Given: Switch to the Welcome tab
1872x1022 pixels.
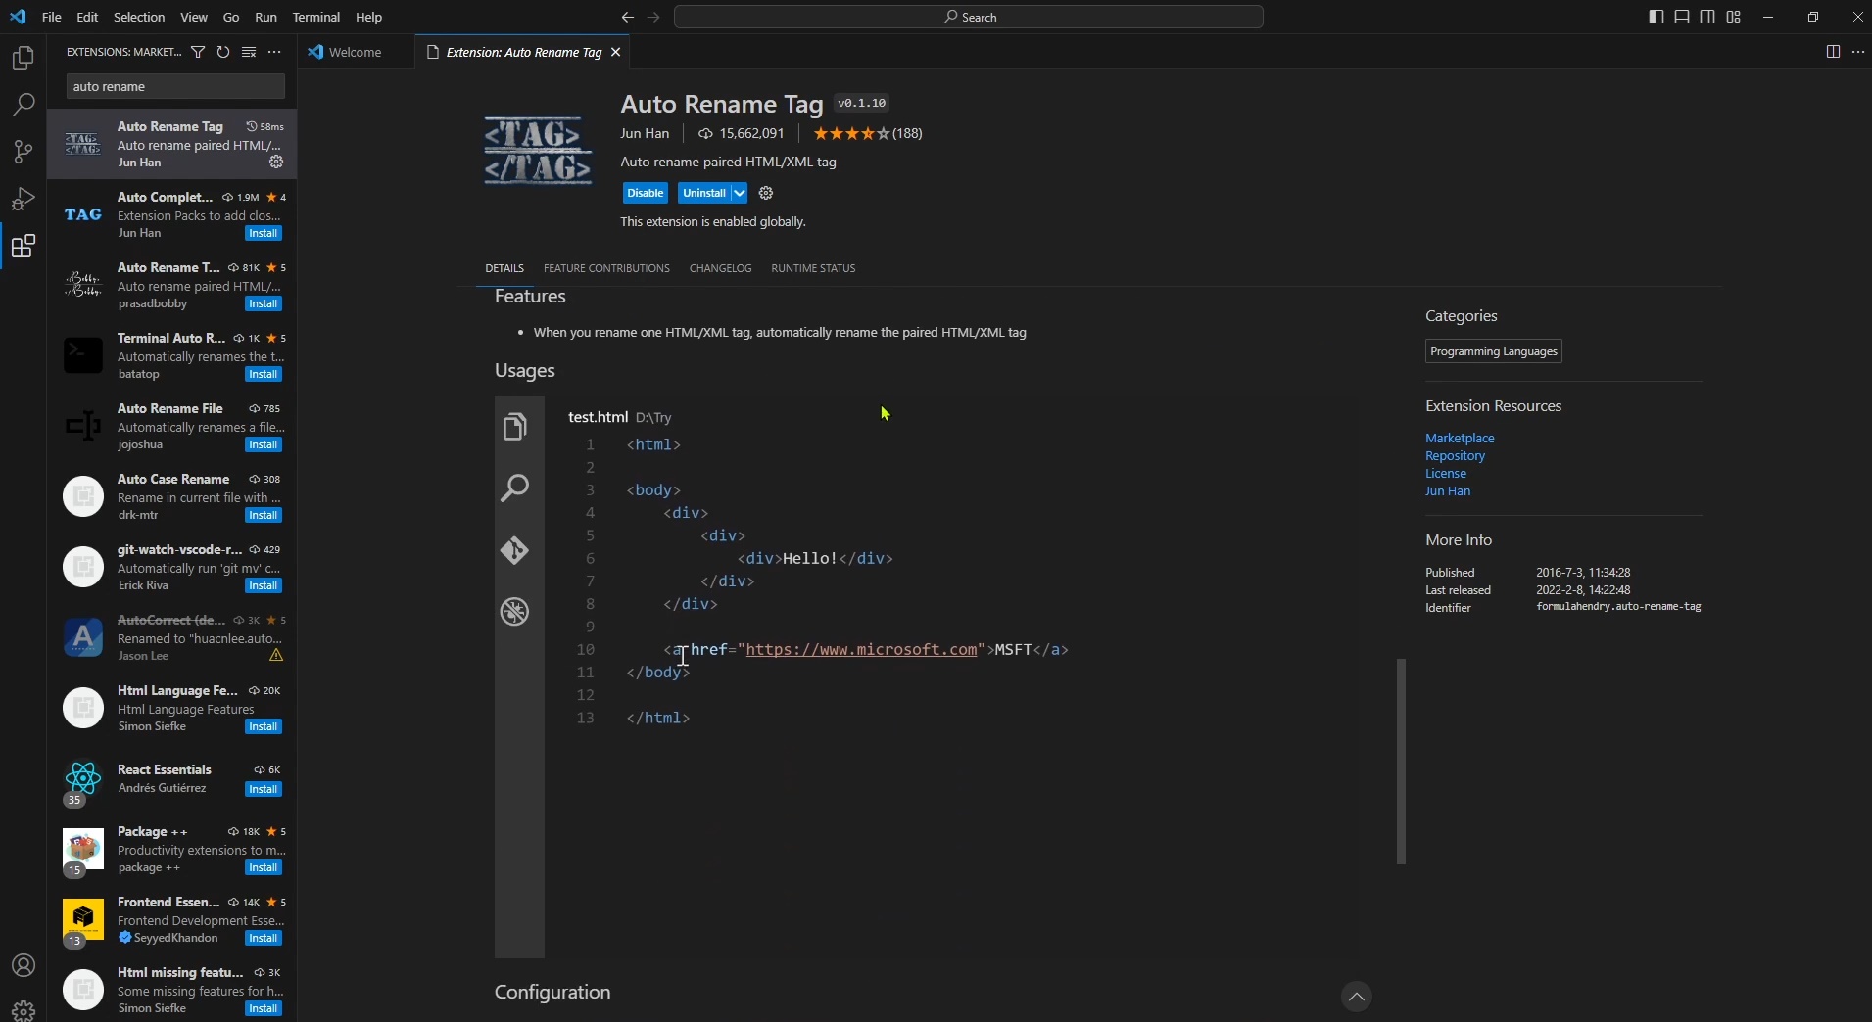Looking at the screenshot, I should (356, 52).
